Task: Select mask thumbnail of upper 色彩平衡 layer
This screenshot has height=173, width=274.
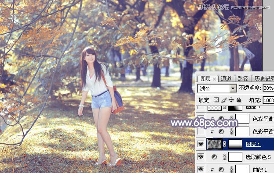Action: pyautogui.click(x=242, y=119)
